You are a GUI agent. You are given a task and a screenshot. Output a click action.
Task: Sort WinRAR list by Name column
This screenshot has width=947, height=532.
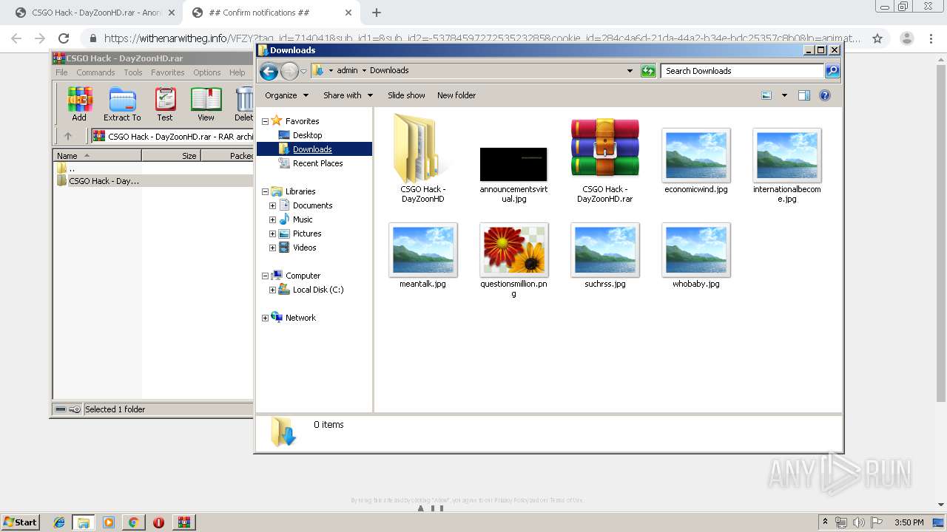[97, 155]
